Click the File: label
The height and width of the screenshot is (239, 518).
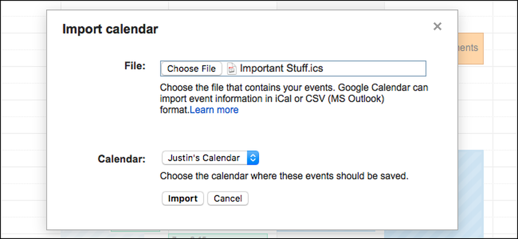[x=135, y=66]
